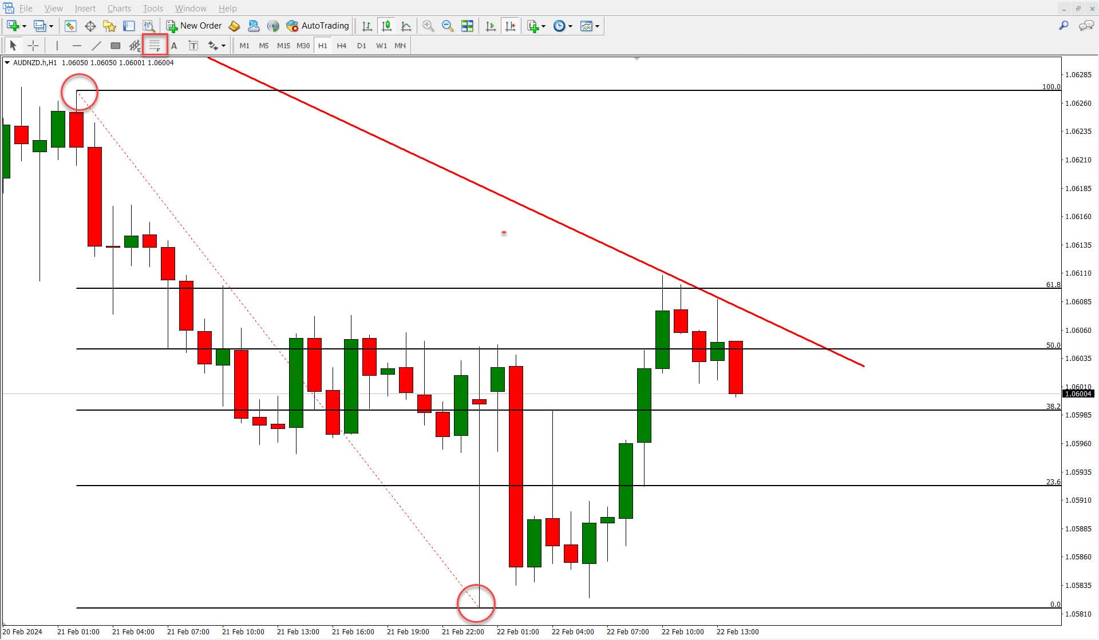Open the Indicators list icon
Screen dimensions: 1099x640
click(x=533, y=26)
